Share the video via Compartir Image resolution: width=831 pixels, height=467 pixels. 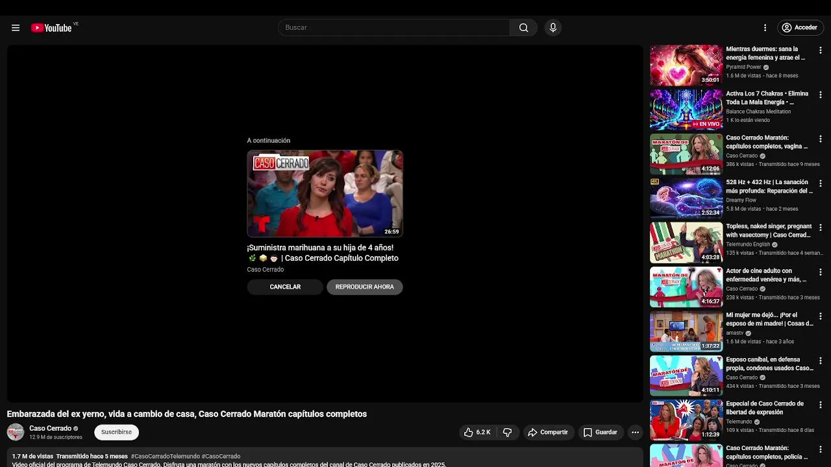(548, 432)
